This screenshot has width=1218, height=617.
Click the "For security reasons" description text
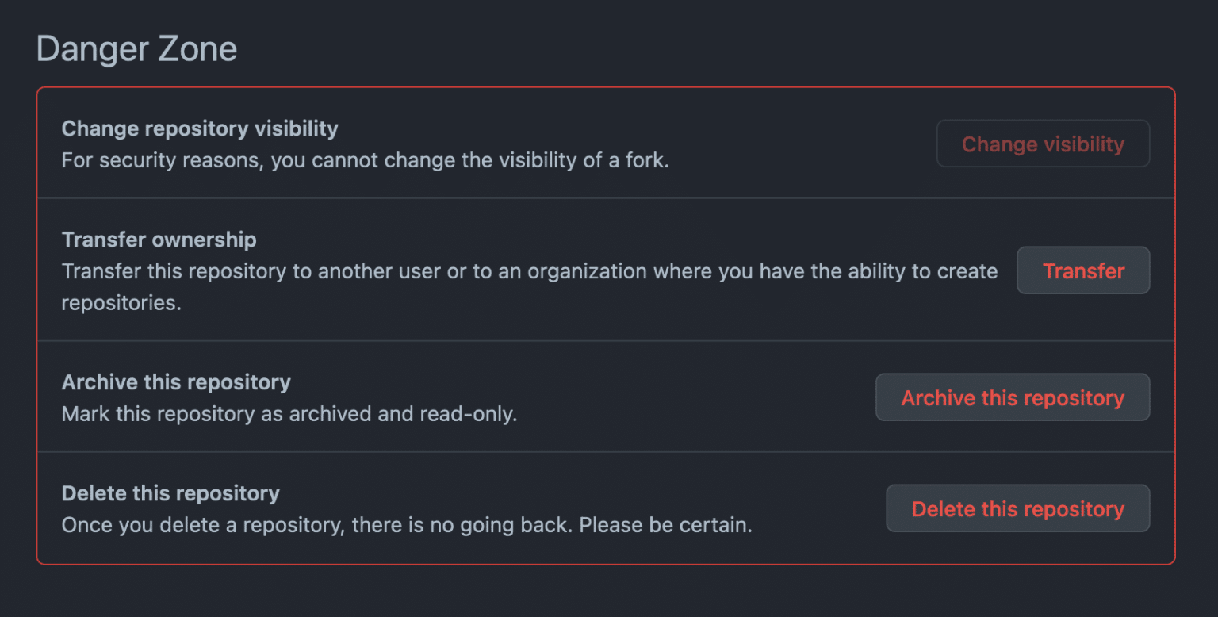pos(163,161)
